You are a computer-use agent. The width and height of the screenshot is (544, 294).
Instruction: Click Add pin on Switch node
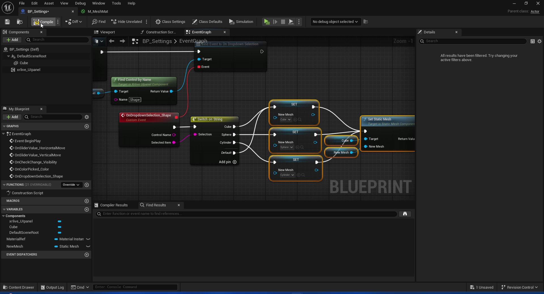coord(228,162)
